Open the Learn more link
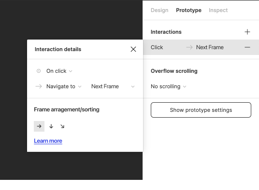This screenshot has height=190, width=259. [48, 141]
